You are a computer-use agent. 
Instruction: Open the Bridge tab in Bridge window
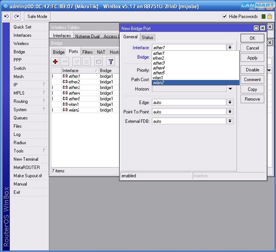[x=58, y=52]
